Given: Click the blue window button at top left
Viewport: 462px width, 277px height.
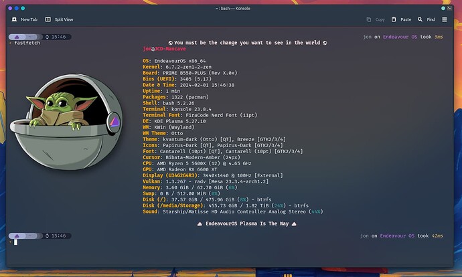Looking at the screenshot, I should pos(17,8).
